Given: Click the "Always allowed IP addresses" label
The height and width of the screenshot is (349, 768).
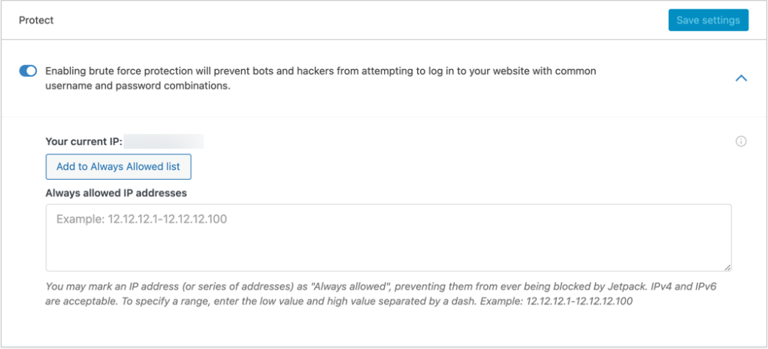Looking at the screenshot, I should [x=116, y=193].
